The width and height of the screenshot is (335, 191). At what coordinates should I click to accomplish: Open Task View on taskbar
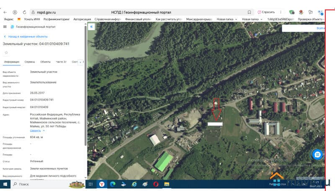pyautogui.click(x=90, y=184)
